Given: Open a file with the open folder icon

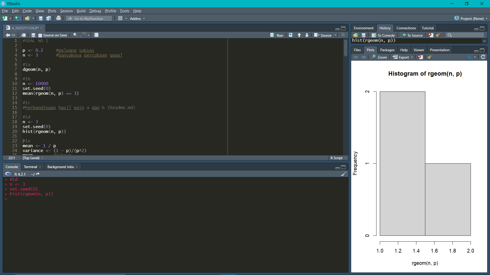Looking at the screenshot, I should coord(28,18).
